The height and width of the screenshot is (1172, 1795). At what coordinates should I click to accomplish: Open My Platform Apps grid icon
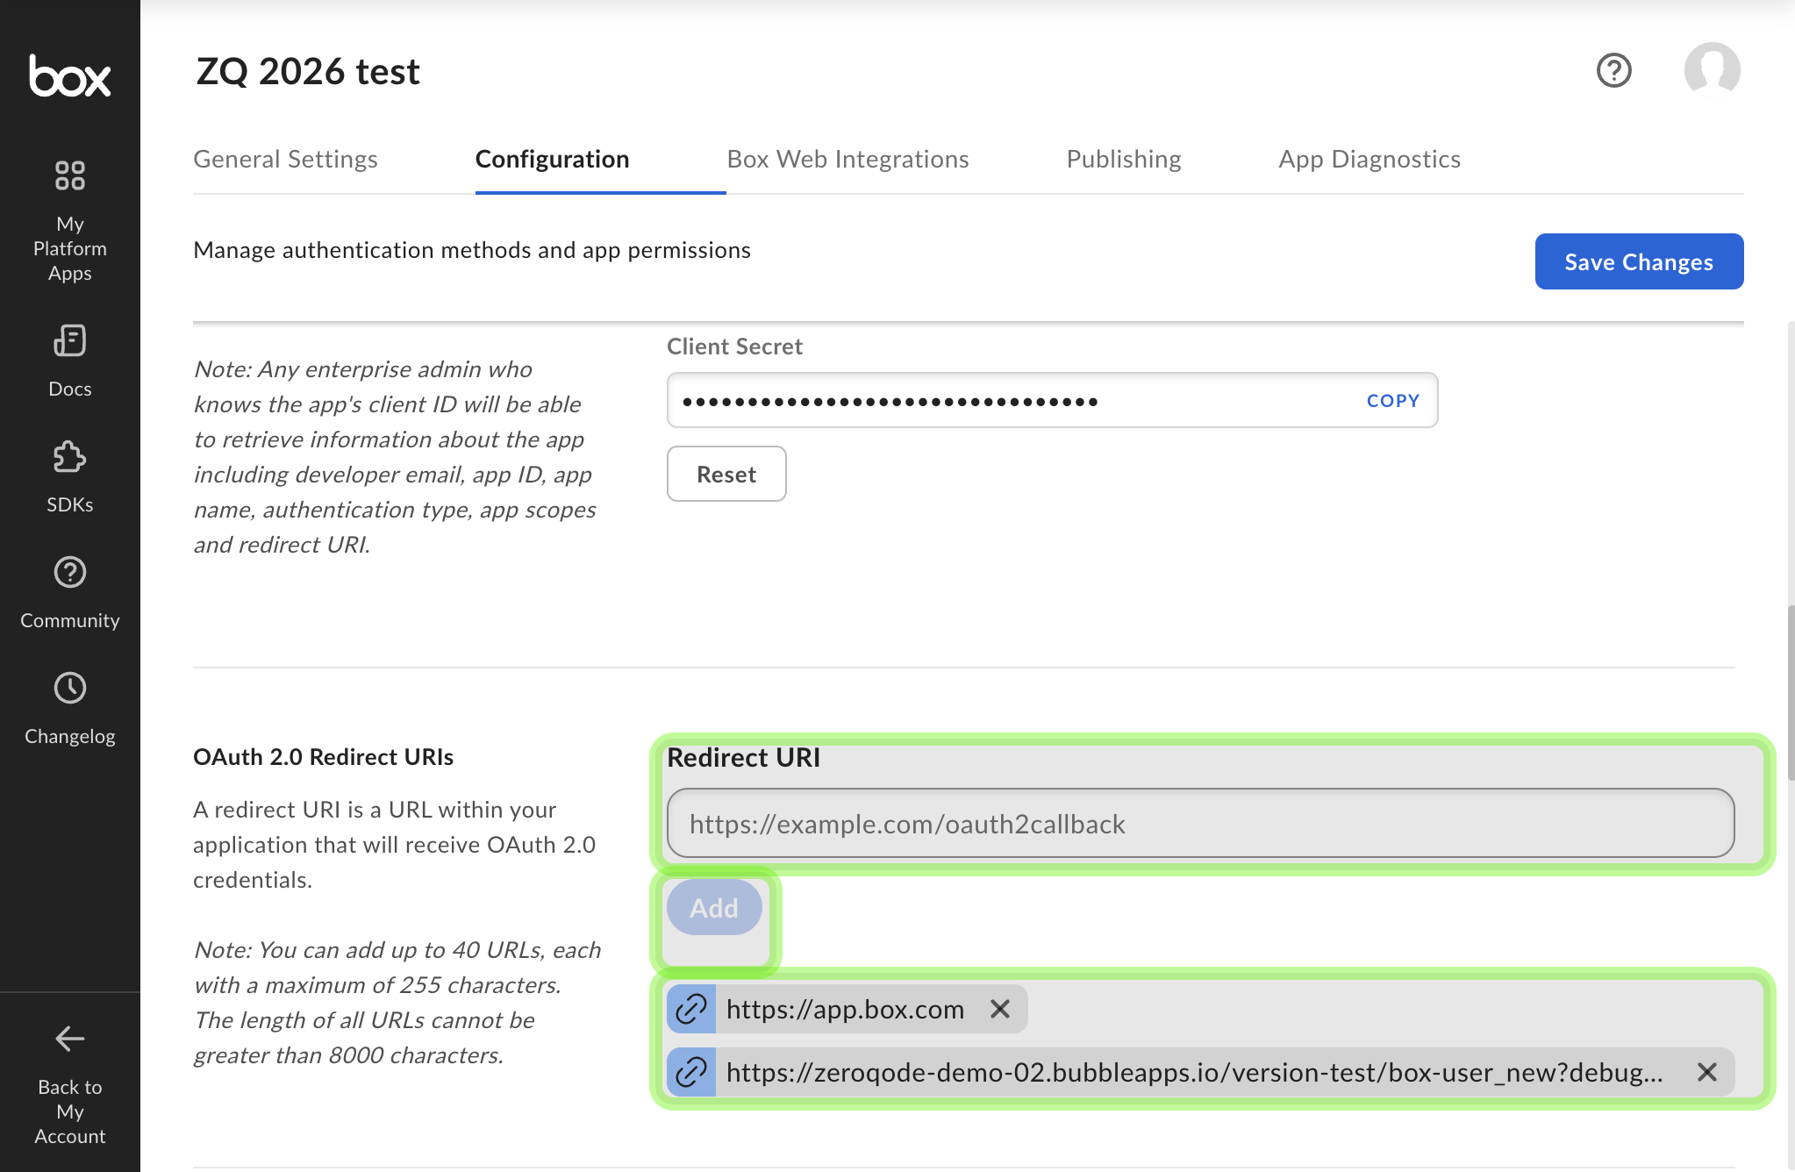tap(70, 175)
